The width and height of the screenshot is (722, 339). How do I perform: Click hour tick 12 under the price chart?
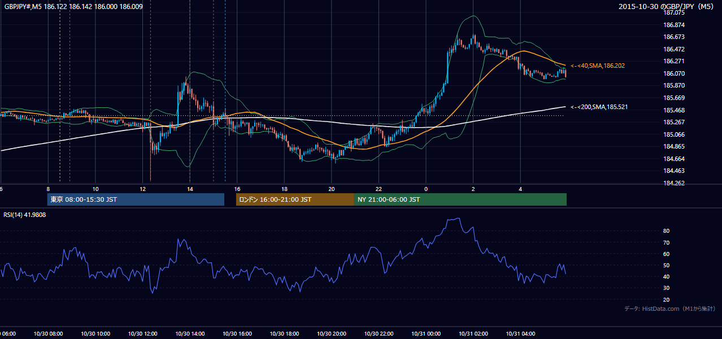point(143,189)
